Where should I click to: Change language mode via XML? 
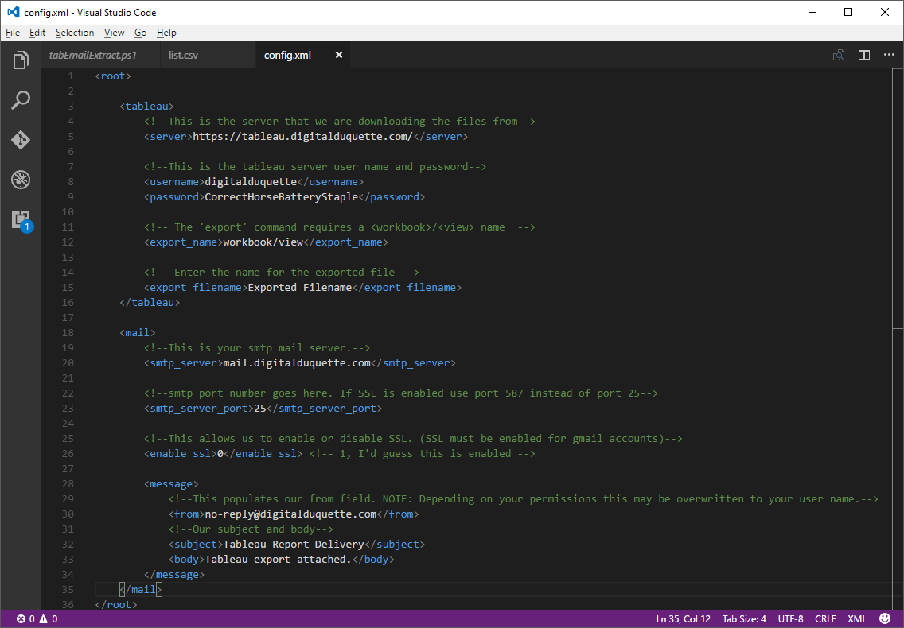(x=857, y=618)
